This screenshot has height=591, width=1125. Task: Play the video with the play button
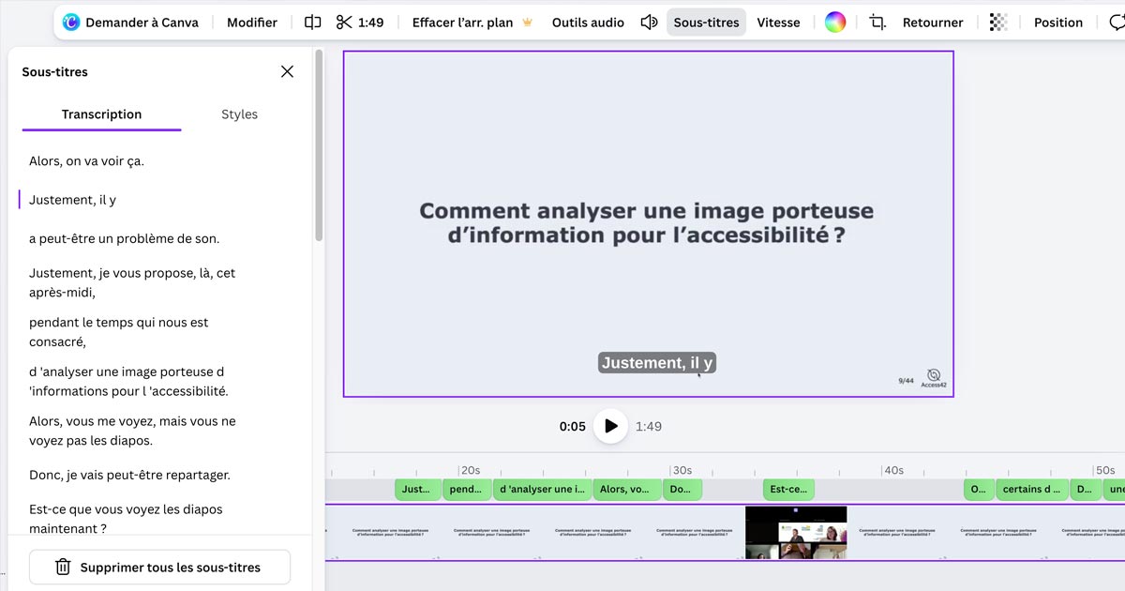pyautogui.click(x=610, y=426)
